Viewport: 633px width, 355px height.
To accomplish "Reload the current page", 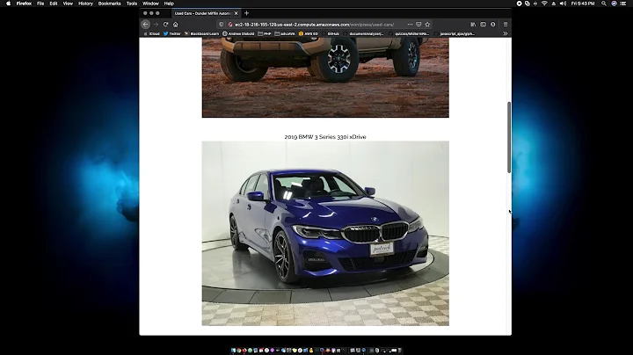I will coord(165,25).
